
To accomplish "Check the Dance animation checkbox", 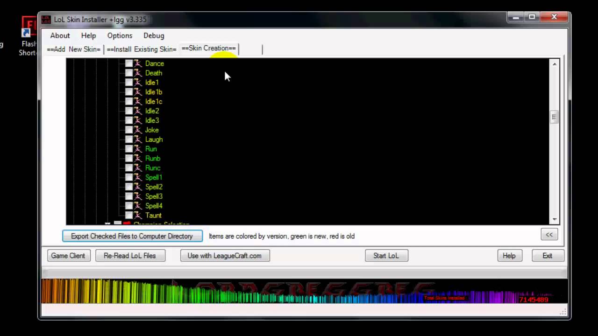I will click(x=129, y=63).
